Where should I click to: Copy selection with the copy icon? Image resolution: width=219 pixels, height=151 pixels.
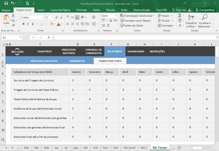coord(13,21)
